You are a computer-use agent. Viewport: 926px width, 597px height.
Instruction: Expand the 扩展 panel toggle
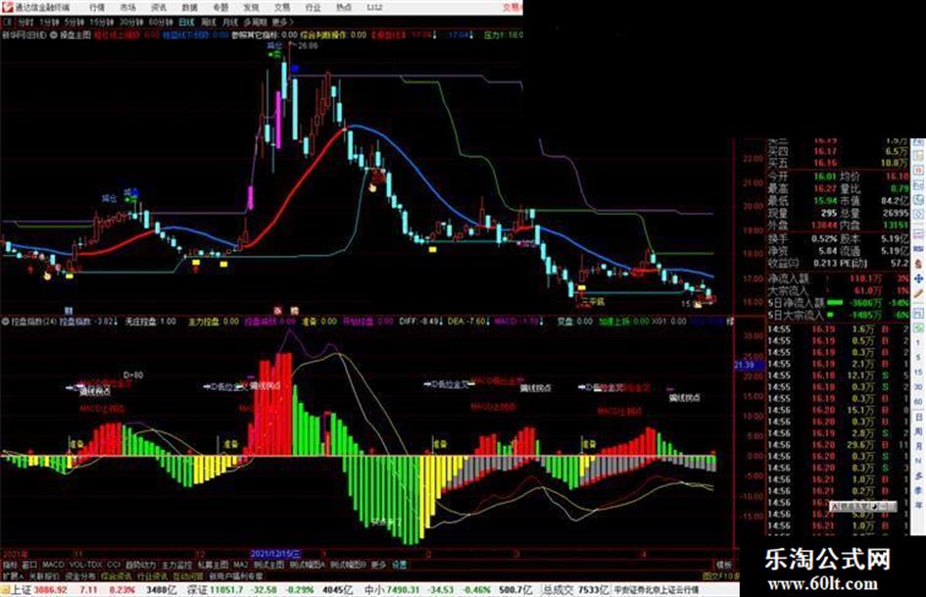(x=13, y=576)
